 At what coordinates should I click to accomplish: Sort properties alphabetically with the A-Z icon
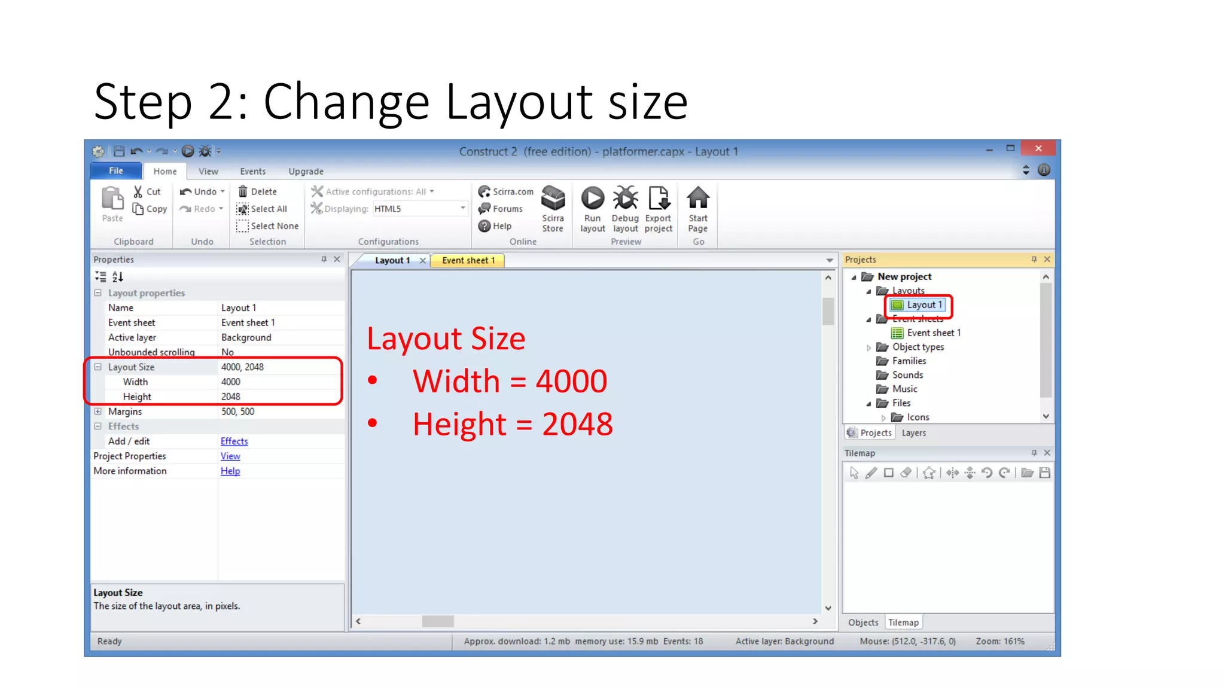pos(118,277)
